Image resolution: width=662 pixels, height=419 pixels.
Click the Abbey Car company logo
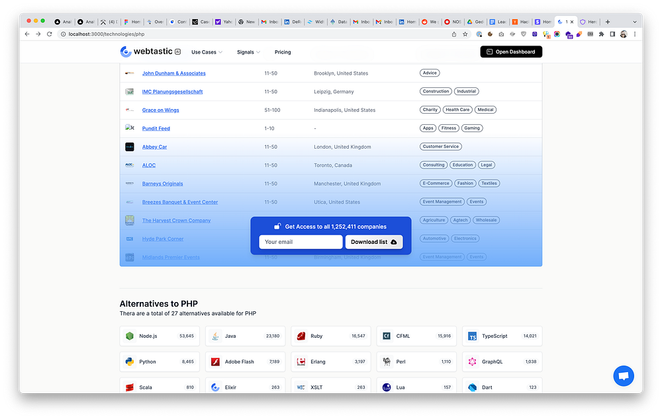pyautogui.click(x=130, y=147)
